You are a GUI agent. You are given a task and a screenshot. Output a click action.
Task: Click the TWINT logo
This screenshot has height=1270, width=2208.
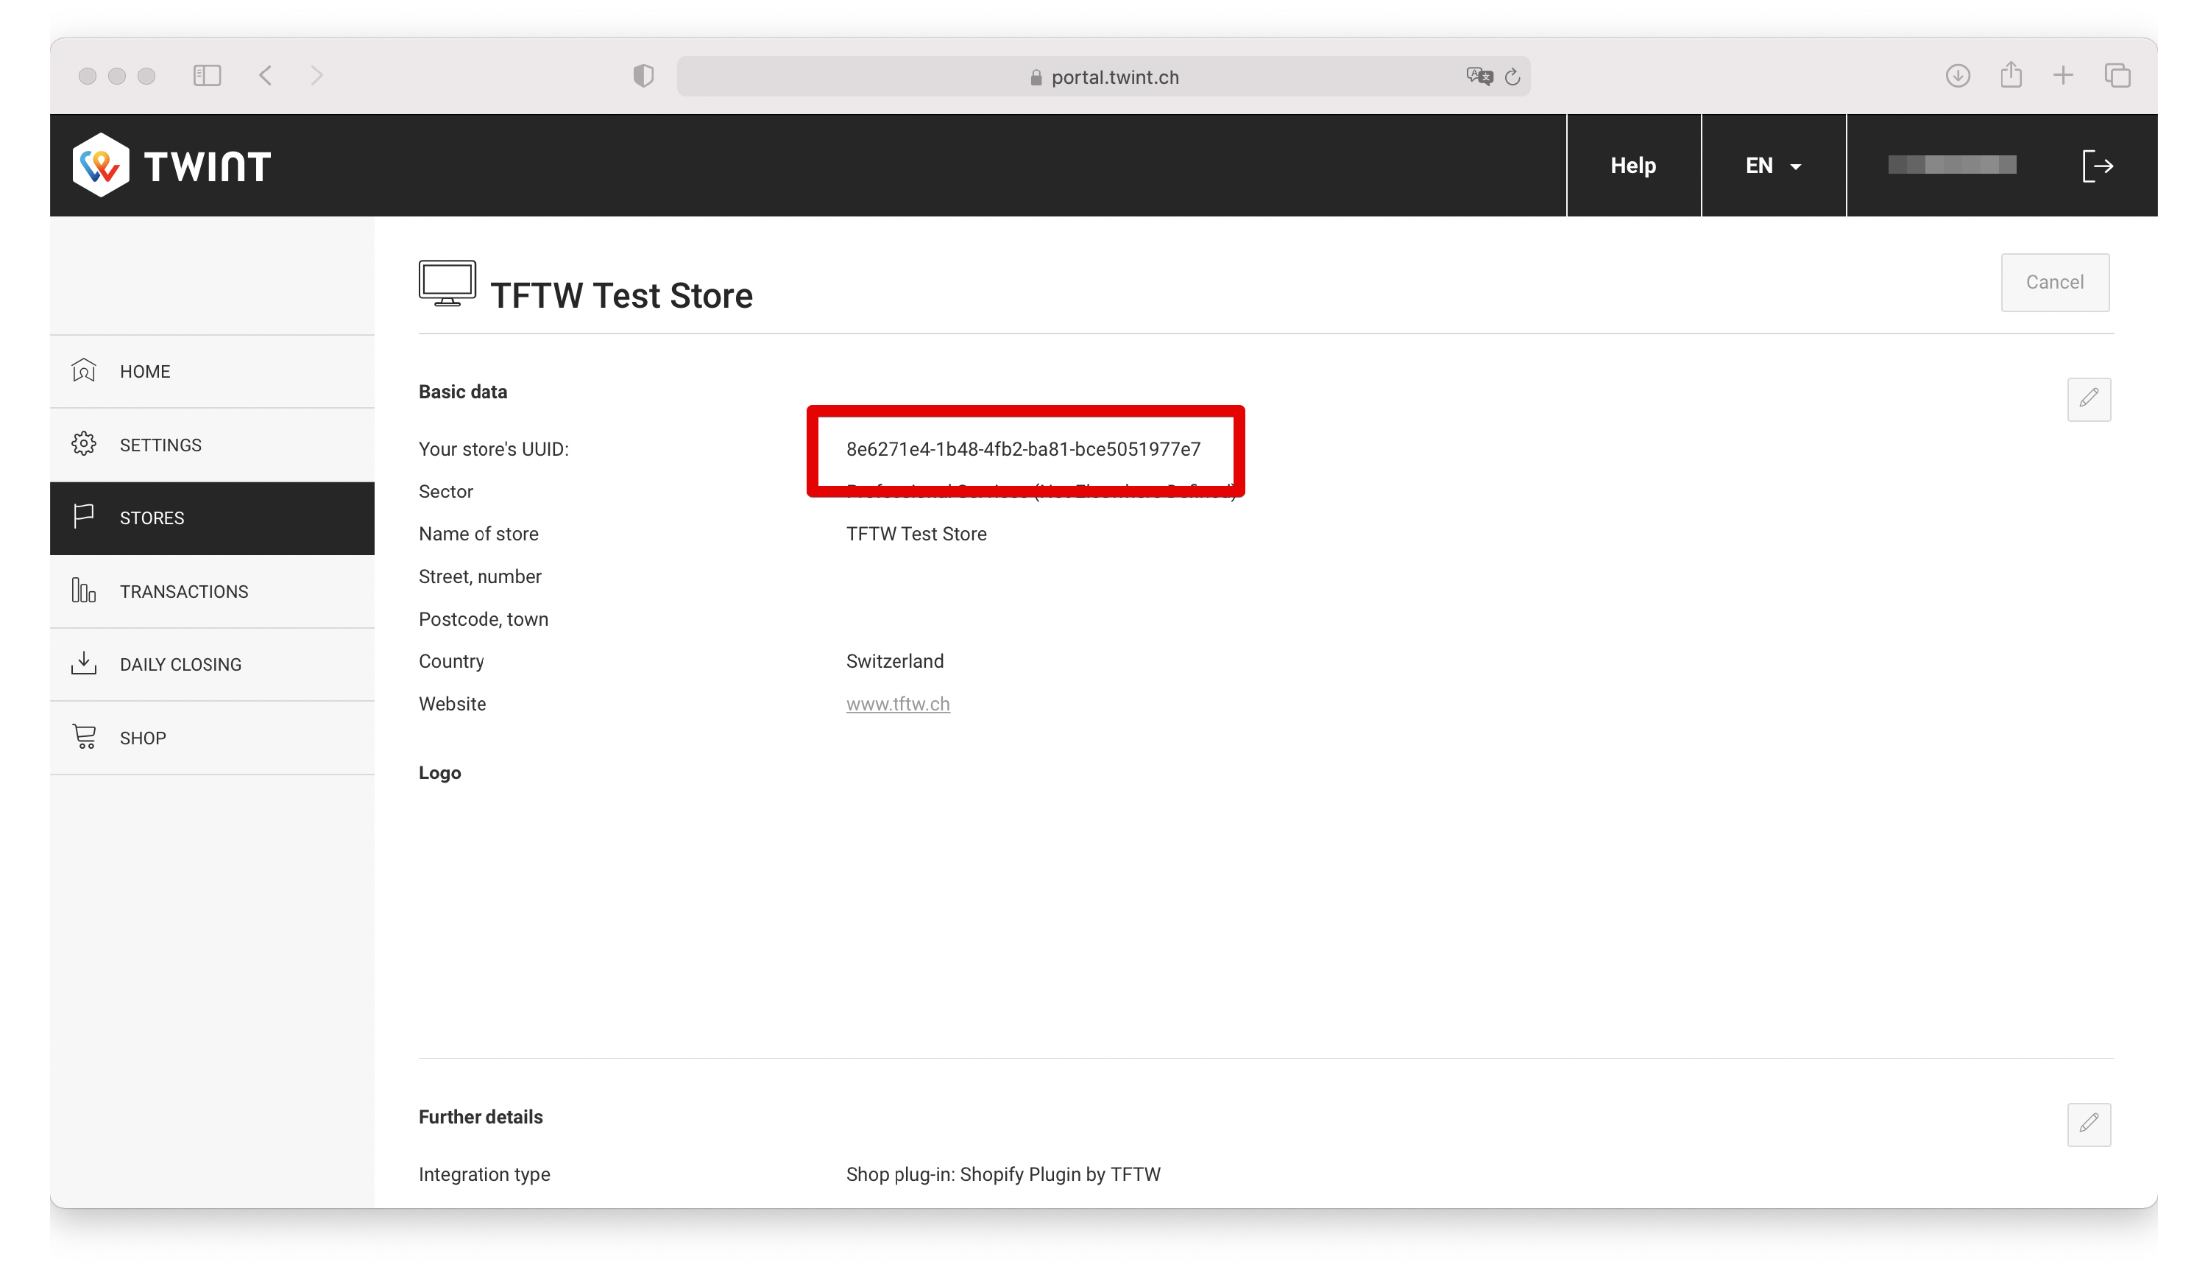tap(171, 166)
